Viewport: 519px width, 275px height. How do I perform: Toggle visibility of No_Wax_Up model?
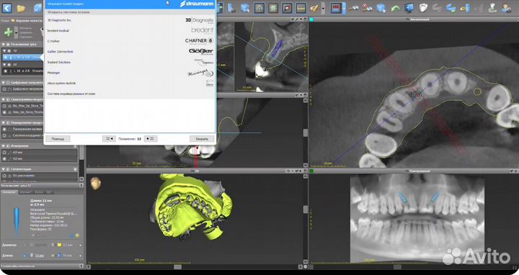[x=4, y=106]
